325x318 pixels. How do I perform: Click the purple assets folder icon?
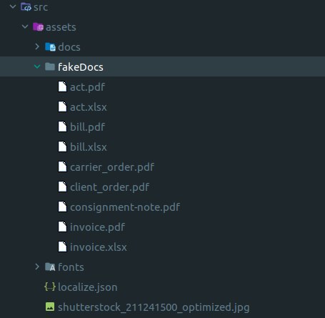click(38, 27)
